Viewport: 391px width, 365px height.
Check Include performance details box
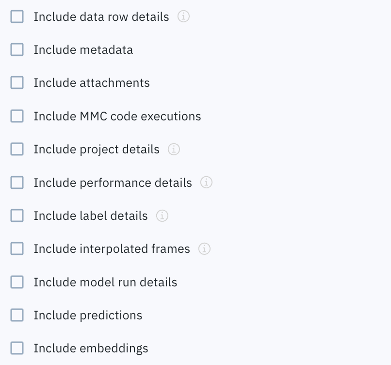coord(17,182)
